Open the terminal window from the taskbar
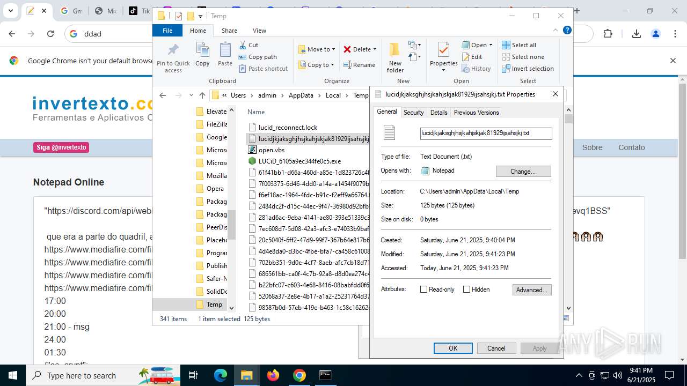 (325, 375)
